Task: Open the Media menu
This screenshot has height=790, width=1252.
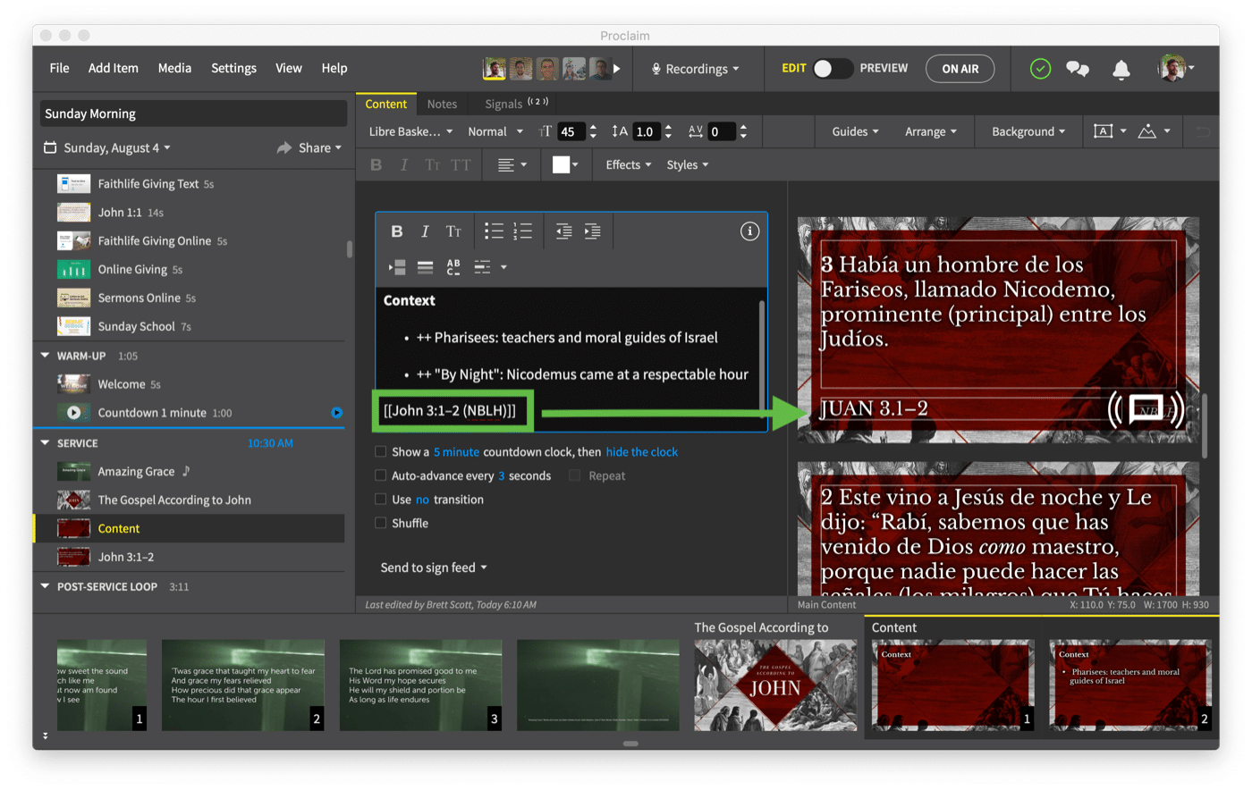Action: [x=174, y=69]
